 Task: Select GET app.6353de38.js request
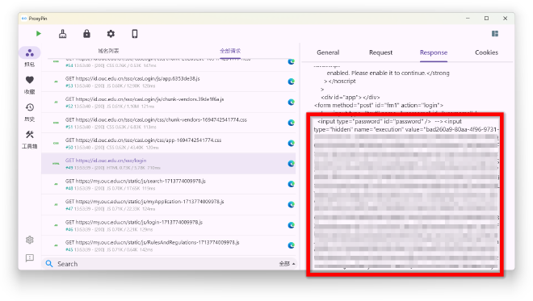[x=169, y=82]
